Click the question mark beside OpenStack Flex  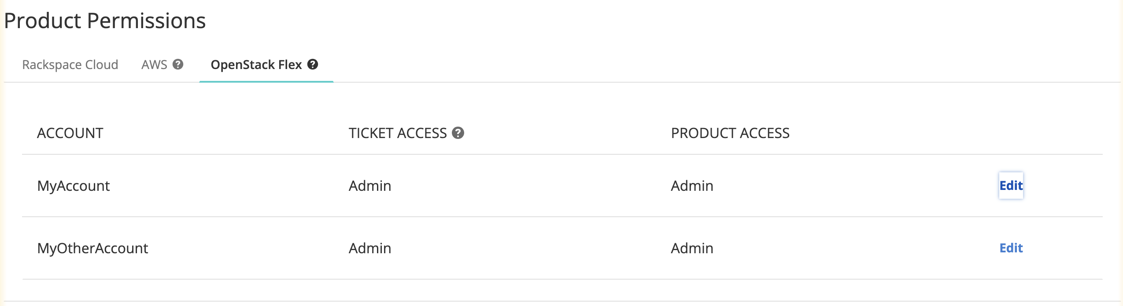313,65
